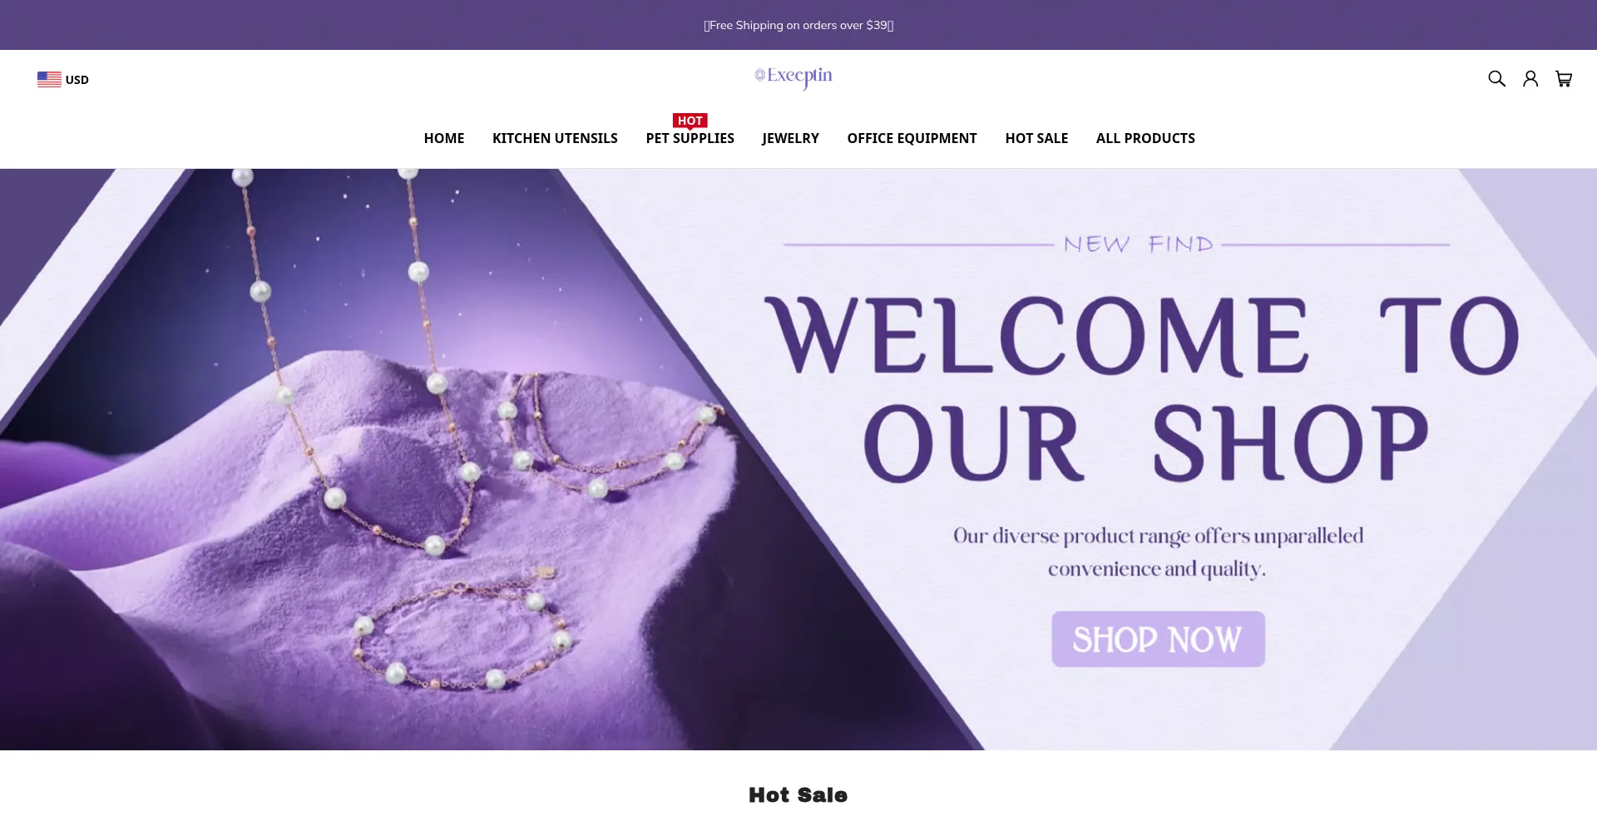
Task: Open the user account icon
Action: click(x=1530, y=79)
